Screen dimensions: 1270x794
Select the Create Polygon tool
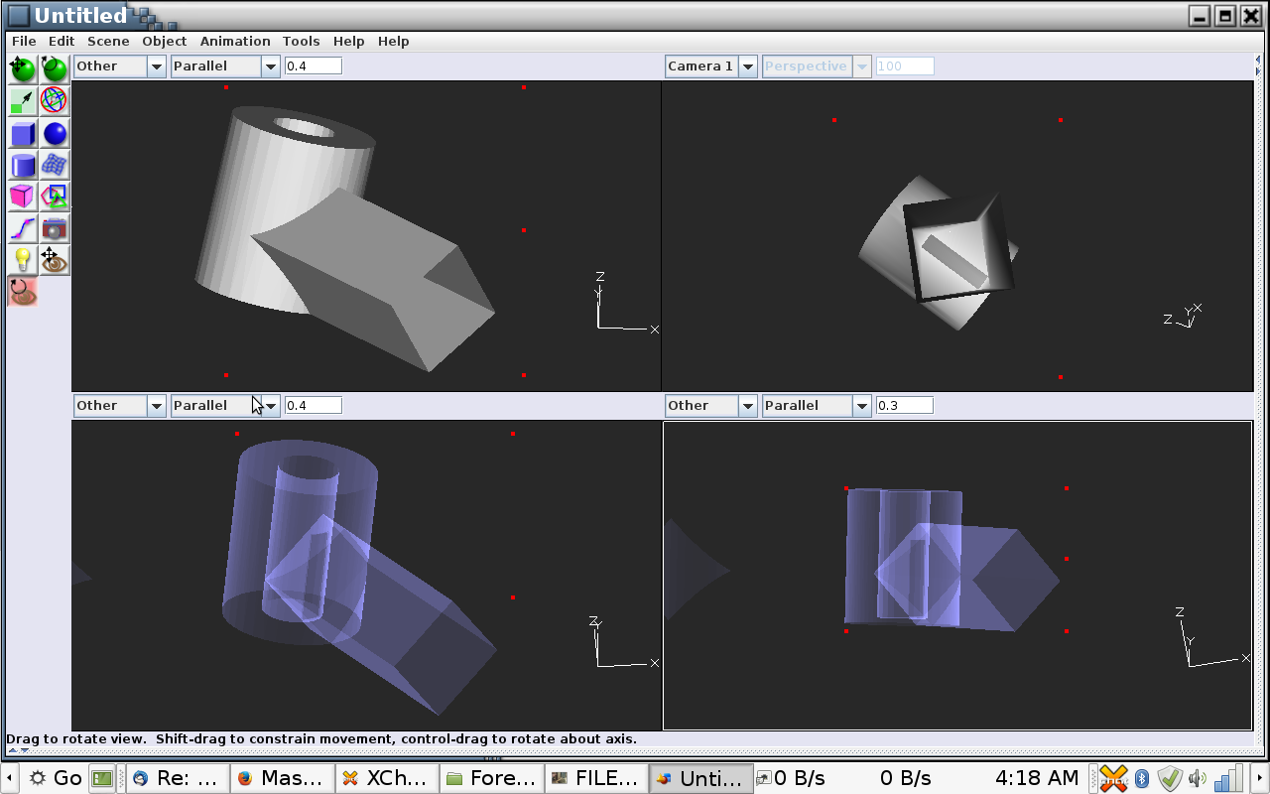point(55,197)
